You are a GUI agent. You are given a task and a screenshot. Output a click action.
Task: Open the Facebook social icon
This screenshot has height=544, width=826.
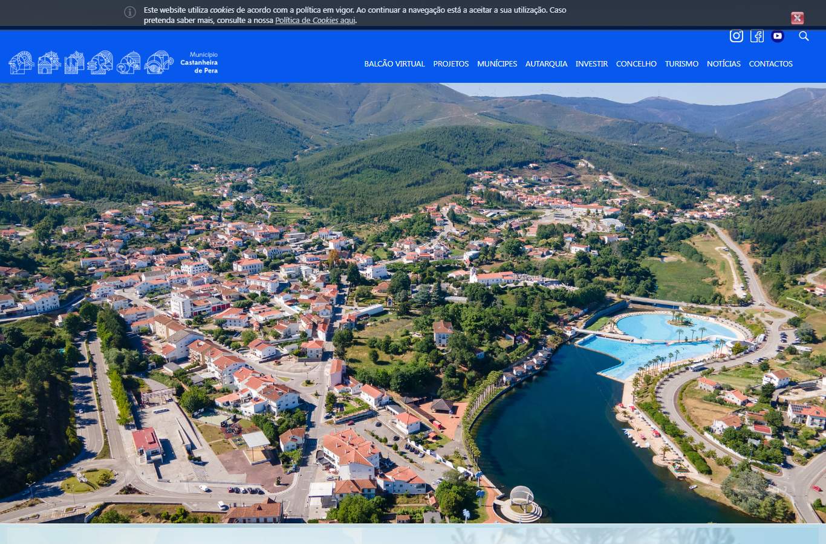[757, 36]
